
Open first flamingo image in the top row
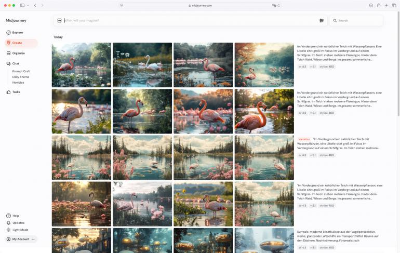[82, 65]
